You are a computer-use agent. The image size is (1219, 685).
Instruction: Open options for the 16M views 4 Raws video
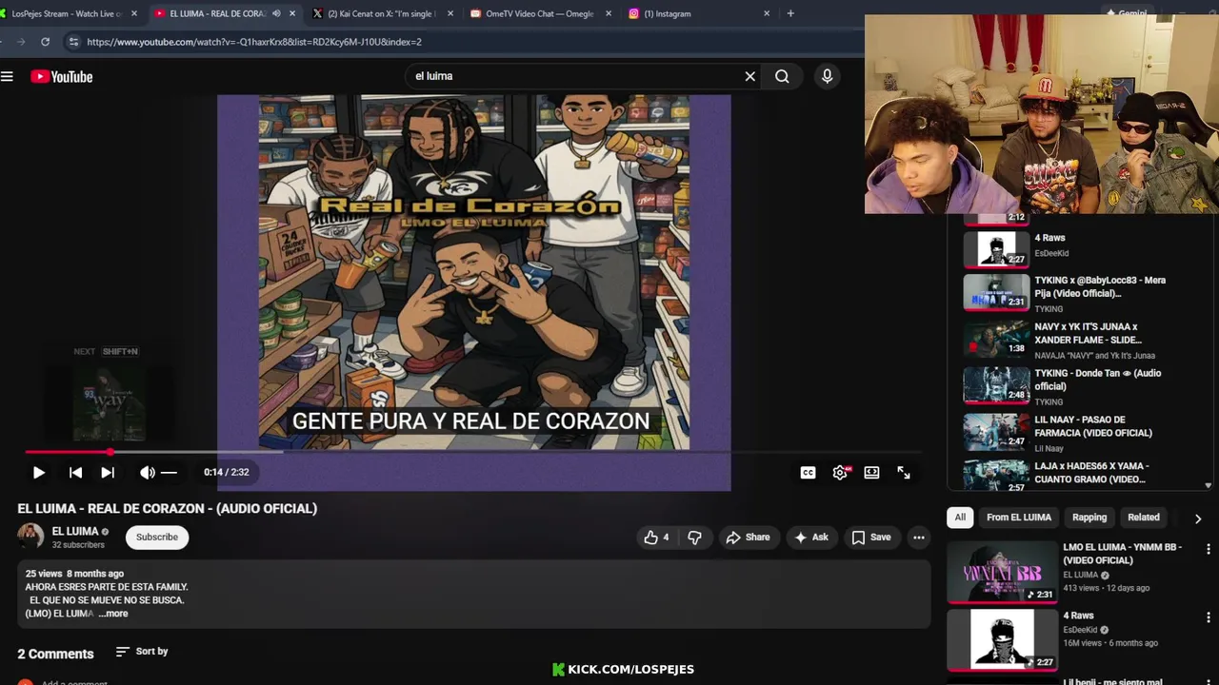(x=1209, y=617)
